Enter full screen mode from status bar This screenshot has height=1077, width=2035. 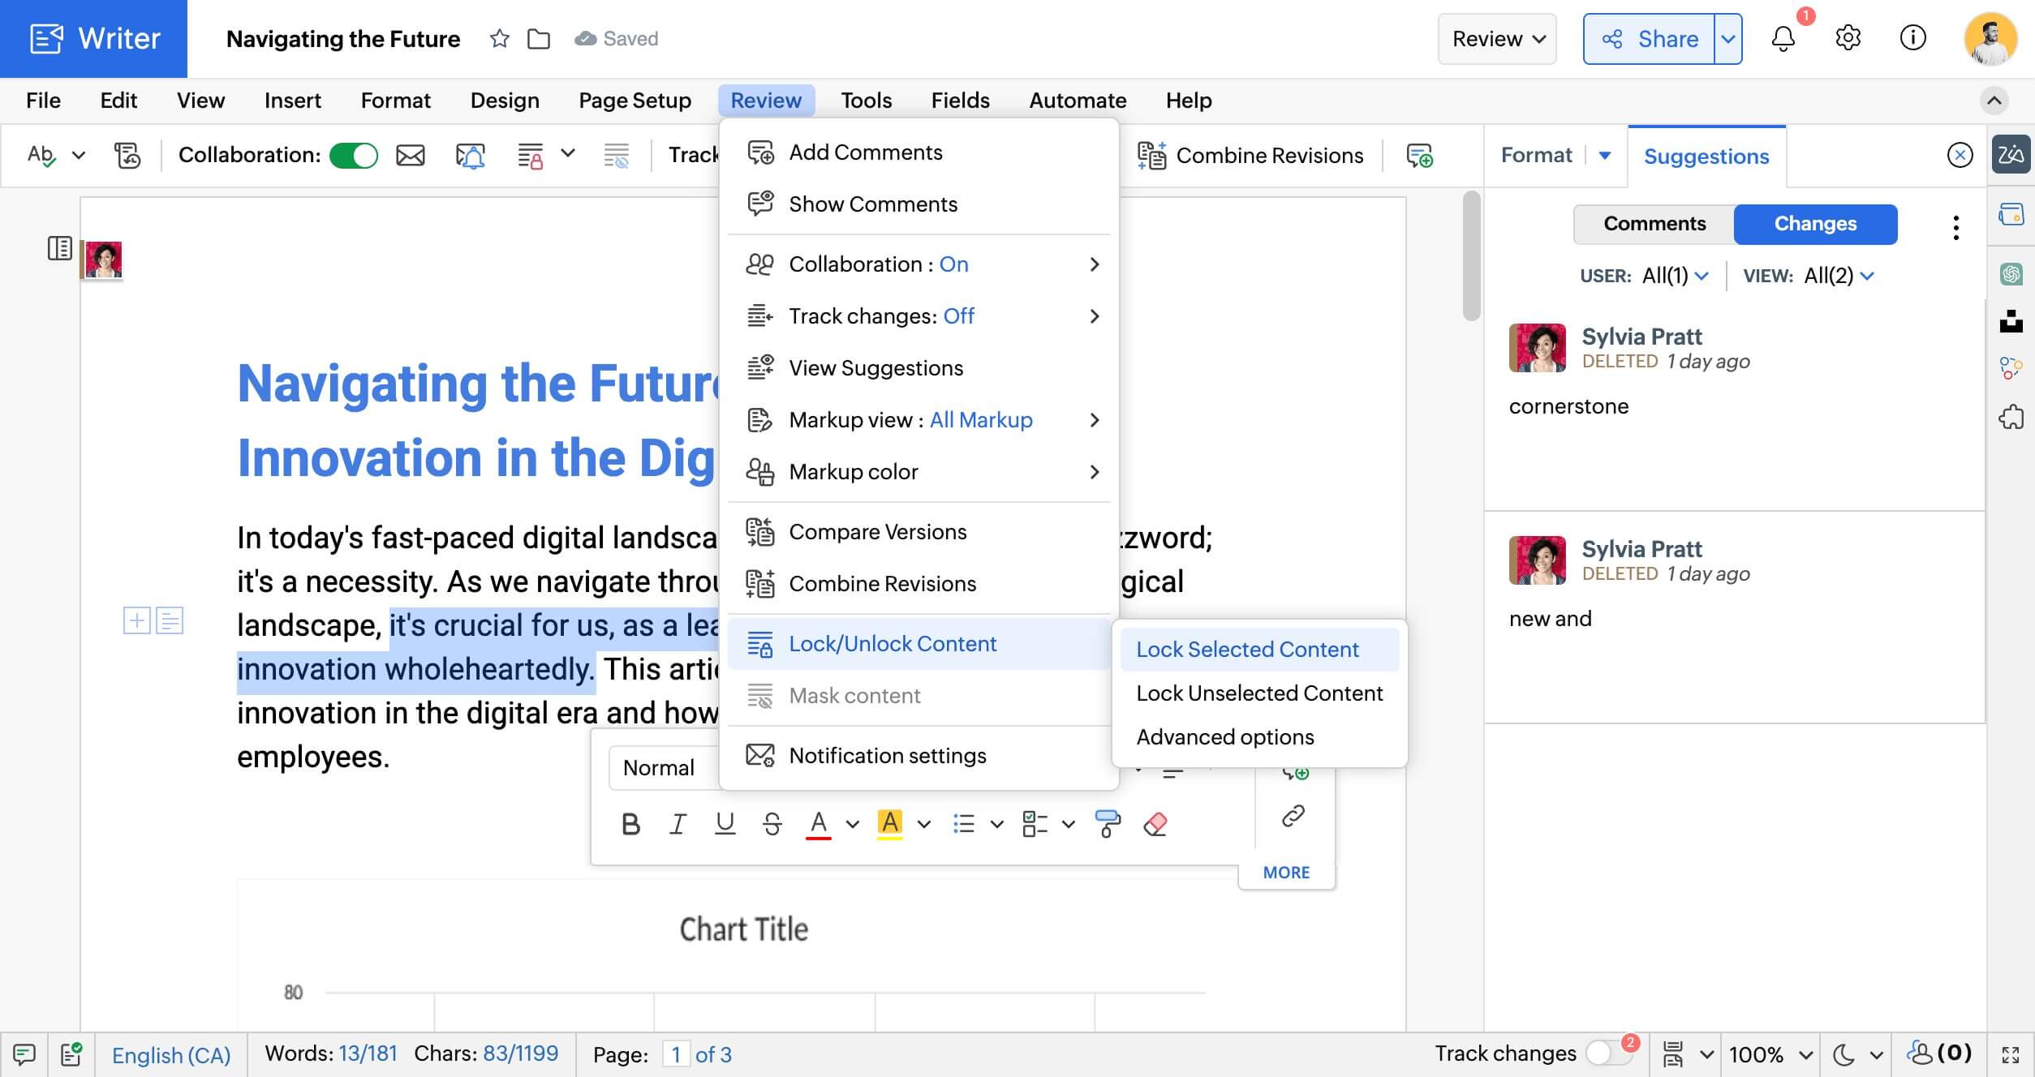2010,1054
